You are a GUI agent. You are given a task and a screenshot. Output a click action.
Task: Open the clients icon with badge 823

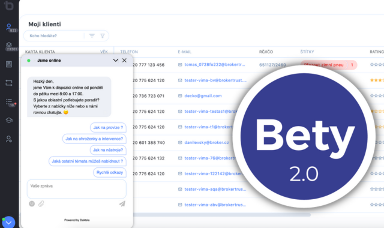pos(9,26)
